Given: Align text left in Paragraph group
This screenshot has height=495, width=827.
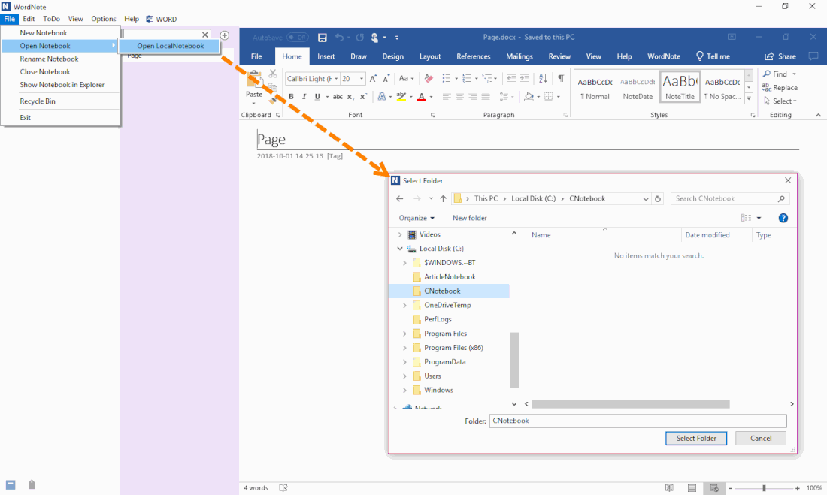Looking at the screenshot, I should coord(447,96).
